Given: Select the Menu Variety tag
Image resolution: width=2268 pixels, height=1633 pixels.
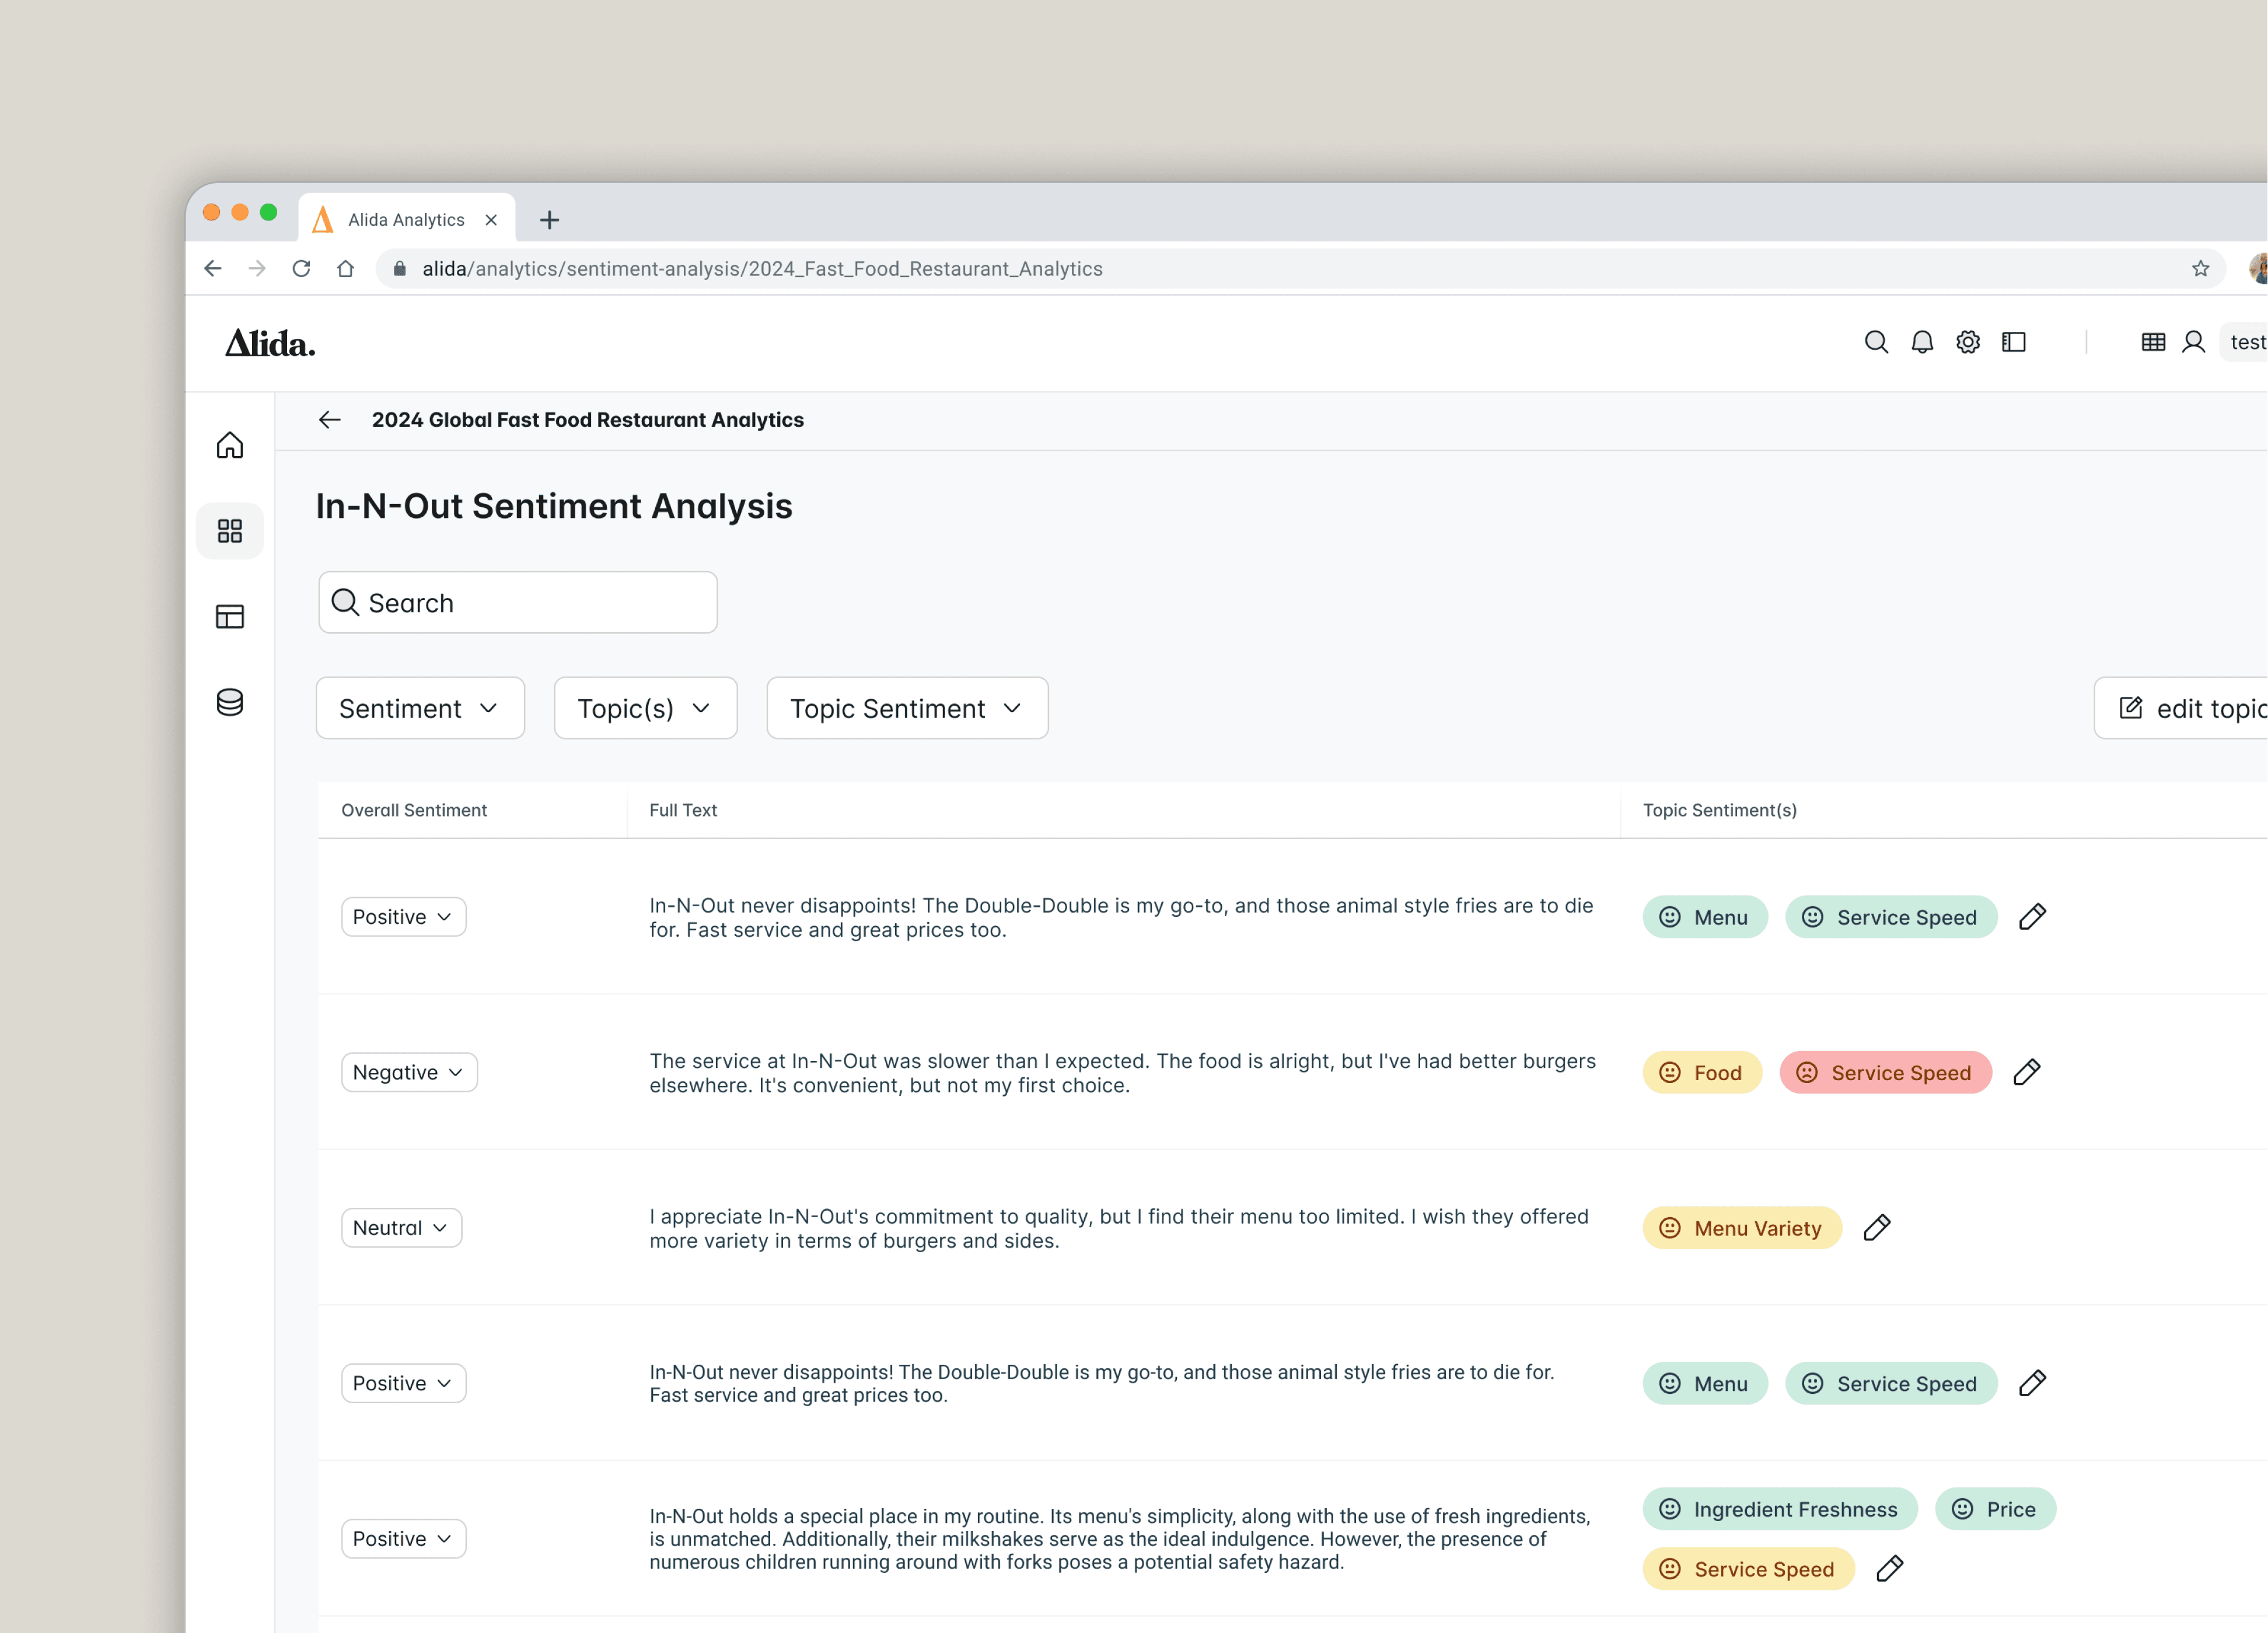Looking at the screenshot, I should point(1742,1228).
